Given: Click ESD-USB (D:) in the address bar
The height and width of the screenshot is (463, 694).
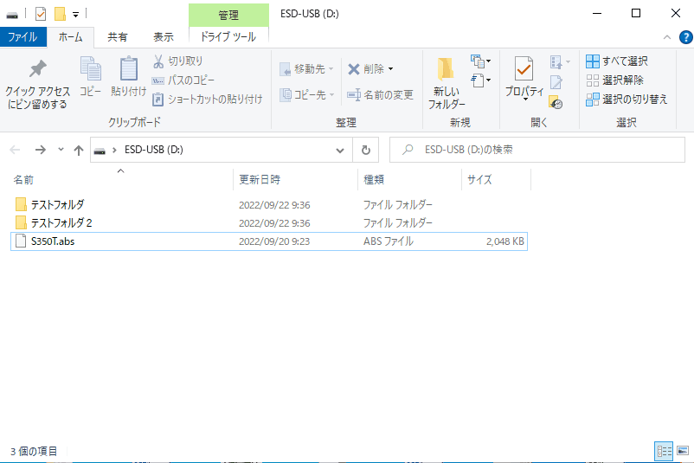Looking at the screenshot, I should pos(153,150).
